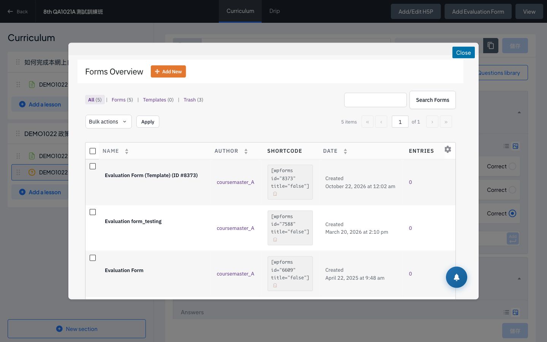Switch to the Drip tab

coord(275,11)
